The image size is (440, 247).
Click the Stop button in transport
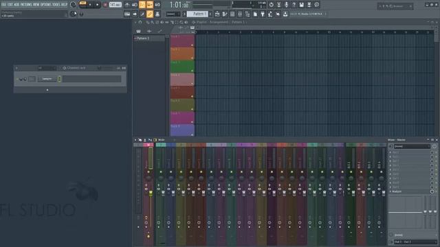98,5
